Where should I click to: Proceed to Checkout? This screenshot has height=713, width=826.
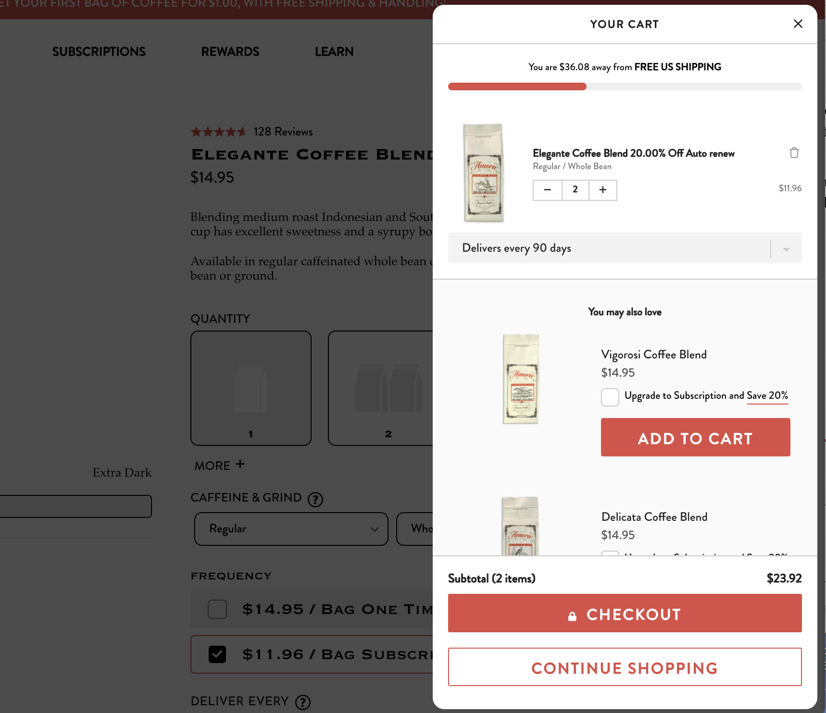click(625, 613)
